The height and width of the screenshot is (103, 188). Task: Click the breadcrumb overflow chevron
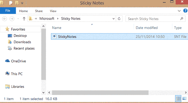(x=36, y=19)
